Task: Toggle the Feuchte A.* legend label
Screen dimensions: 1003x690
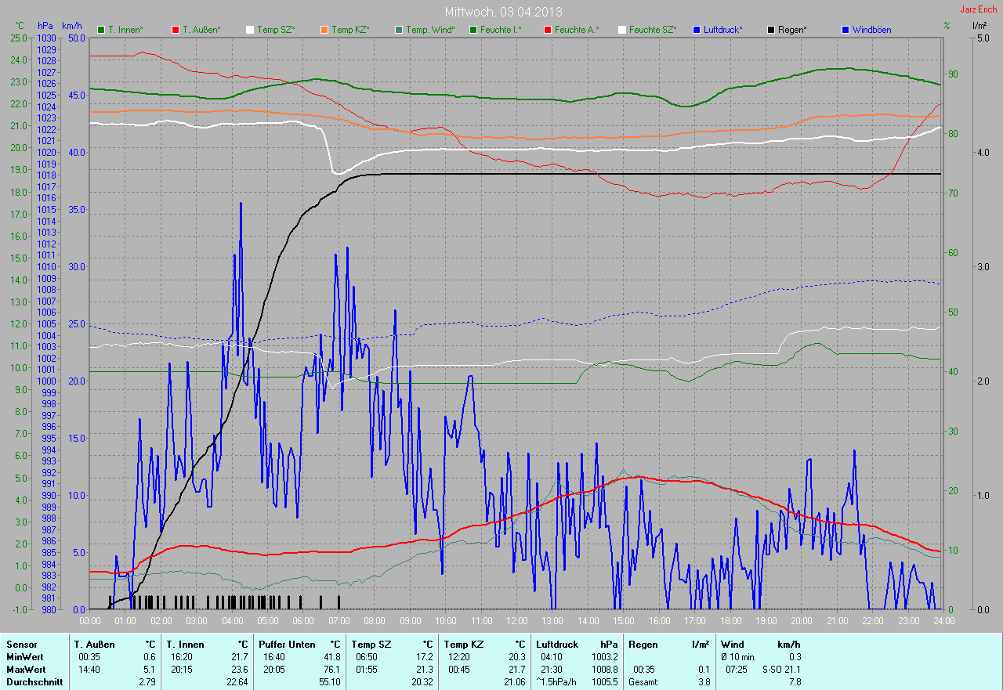Action: (x=576, y=30)
